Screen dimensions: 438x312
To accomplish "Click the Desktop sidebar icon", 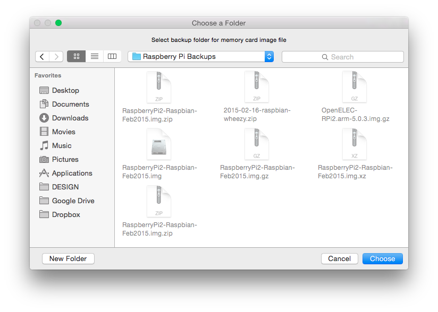I will coord(44,90).
